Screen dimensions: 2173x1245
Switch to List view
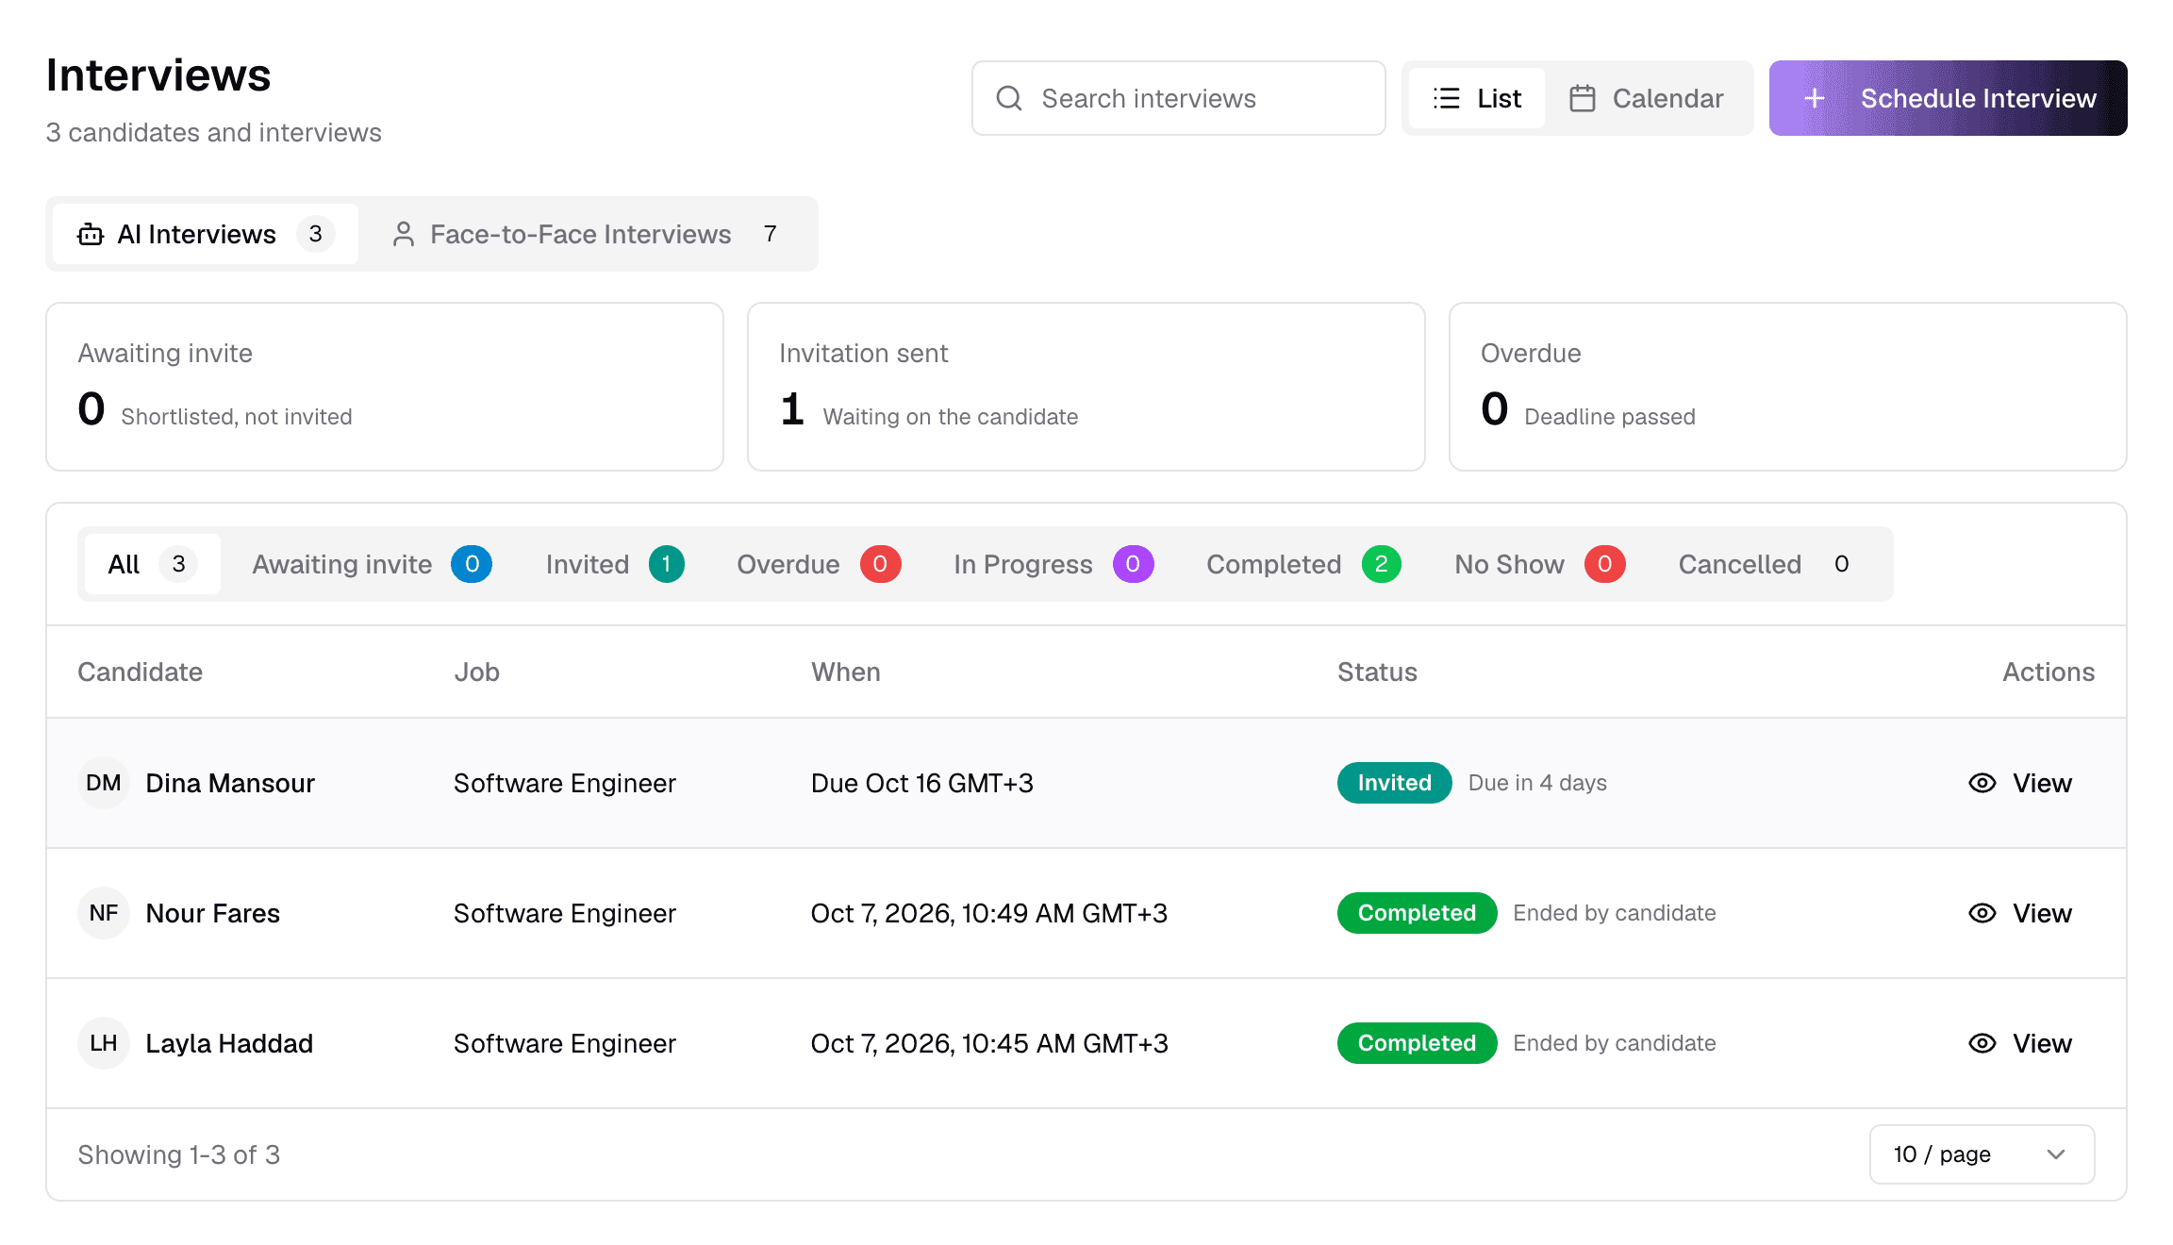point(1477,98)
